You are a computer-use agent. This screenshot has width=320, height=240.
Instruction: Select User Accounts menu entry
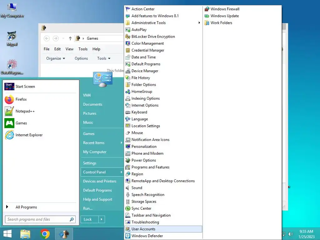(163, 229)
